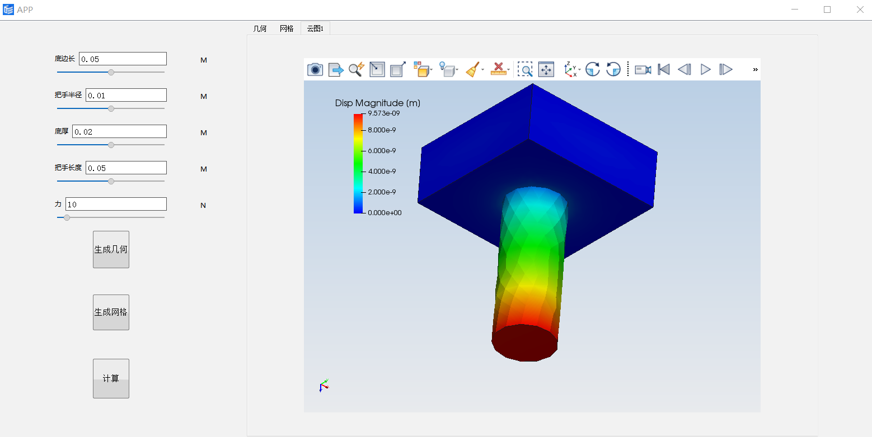Maximize the APP window
This screenshot has width=872, height=437.
[x=827, y=9]
